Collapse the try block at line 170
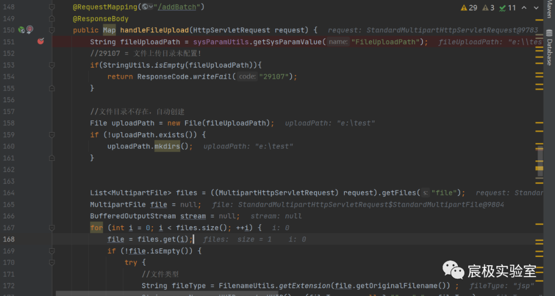 [x=51, y=263]
